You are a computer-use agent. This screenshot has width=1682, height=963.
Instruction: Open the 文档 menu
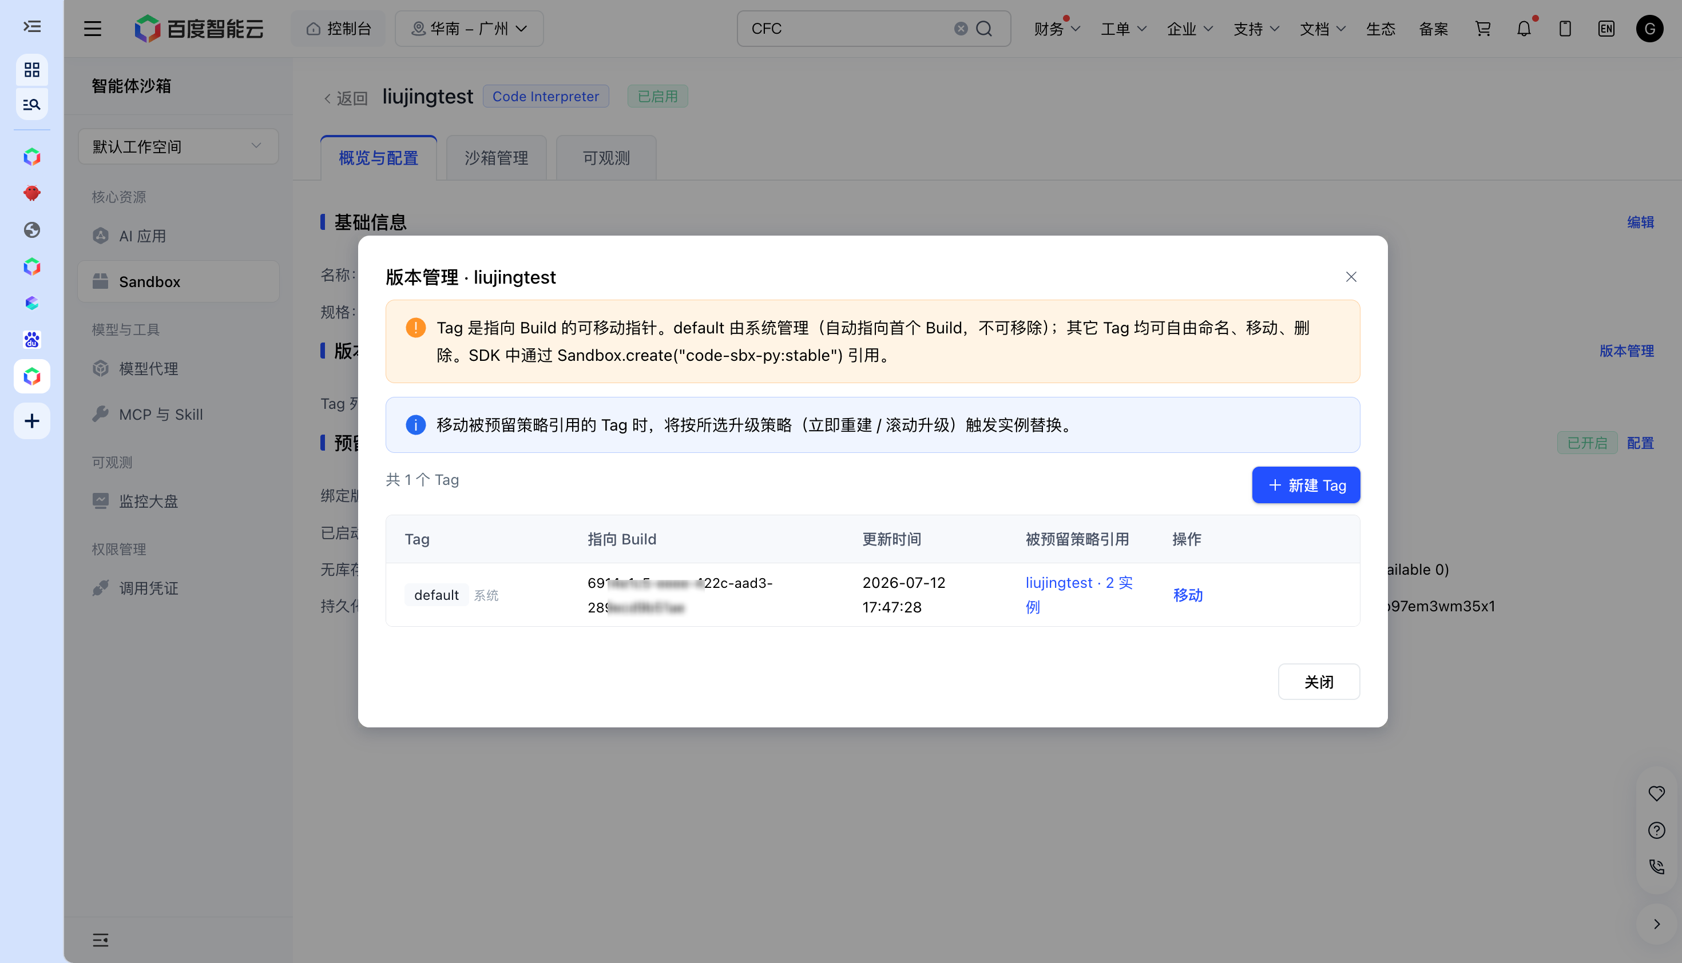click(1322, 29)
